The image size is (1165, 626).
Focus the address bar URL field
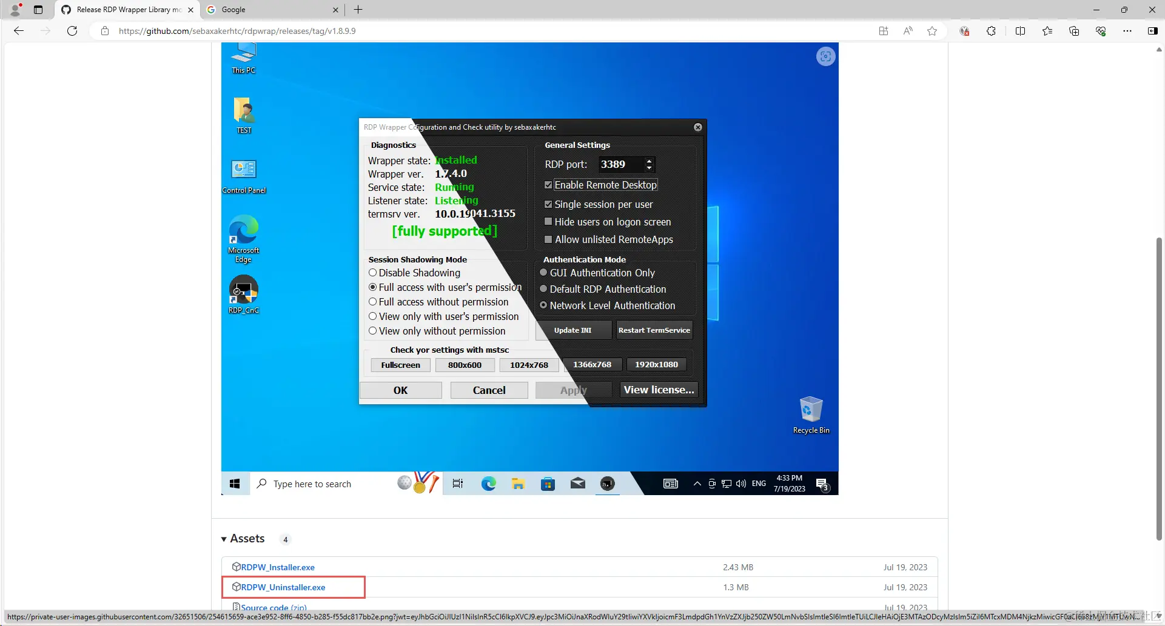485,31
